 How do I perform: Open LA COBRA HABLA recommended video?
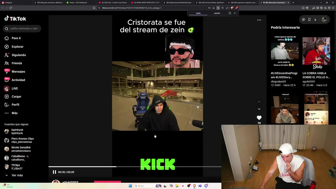(316, 53)
